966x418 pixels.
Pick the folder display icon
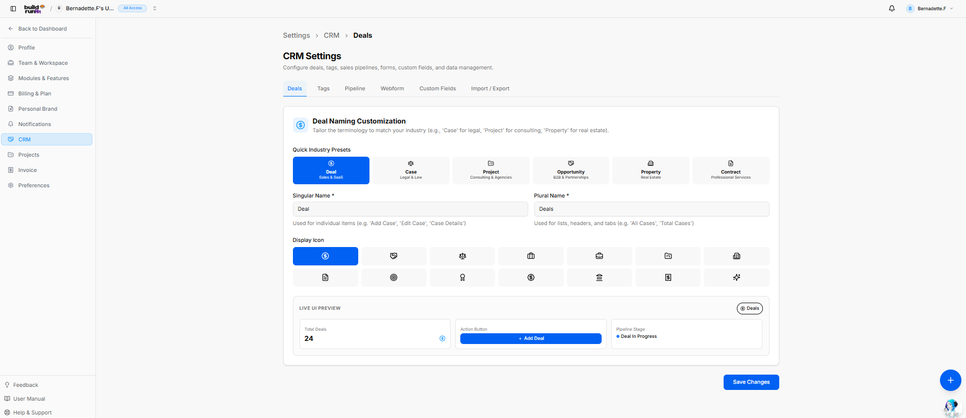tap(668, 256)
